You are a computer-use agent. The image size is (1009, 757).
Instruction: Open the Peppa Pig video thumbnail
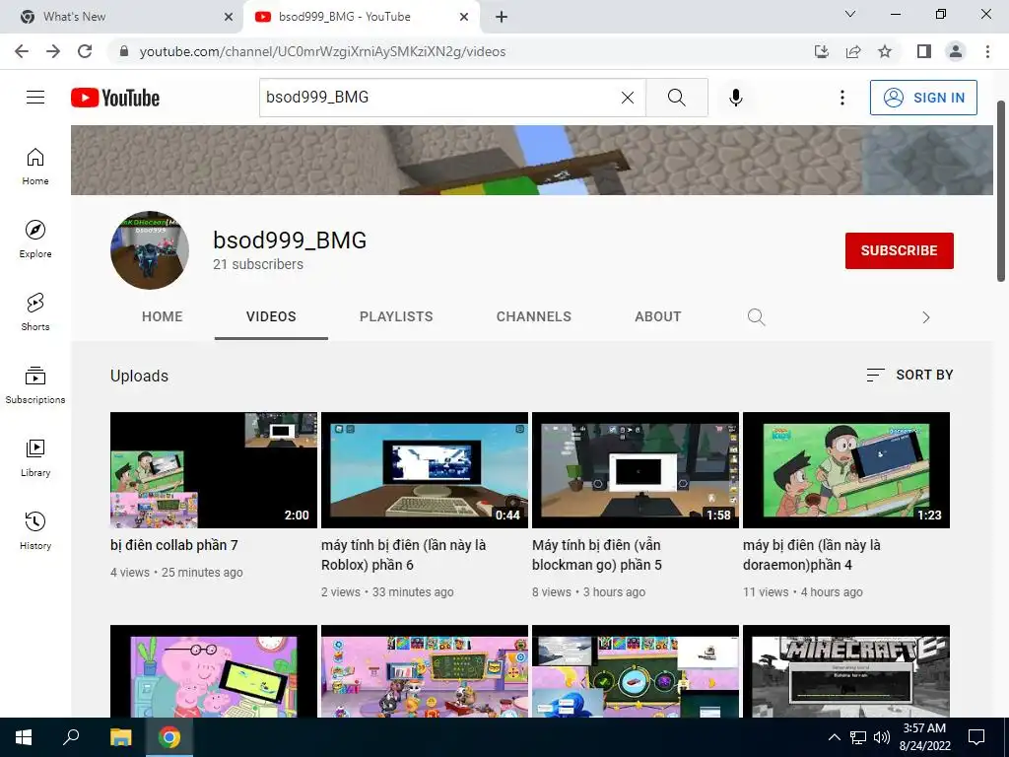click(x=214, y=670)
